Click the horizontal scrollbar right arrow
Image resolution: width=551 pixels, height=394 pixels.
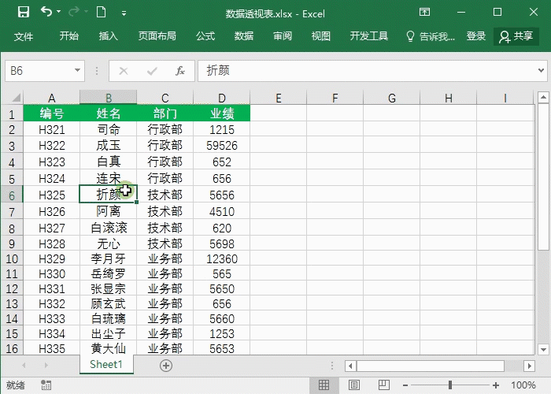tap(529, 366)
